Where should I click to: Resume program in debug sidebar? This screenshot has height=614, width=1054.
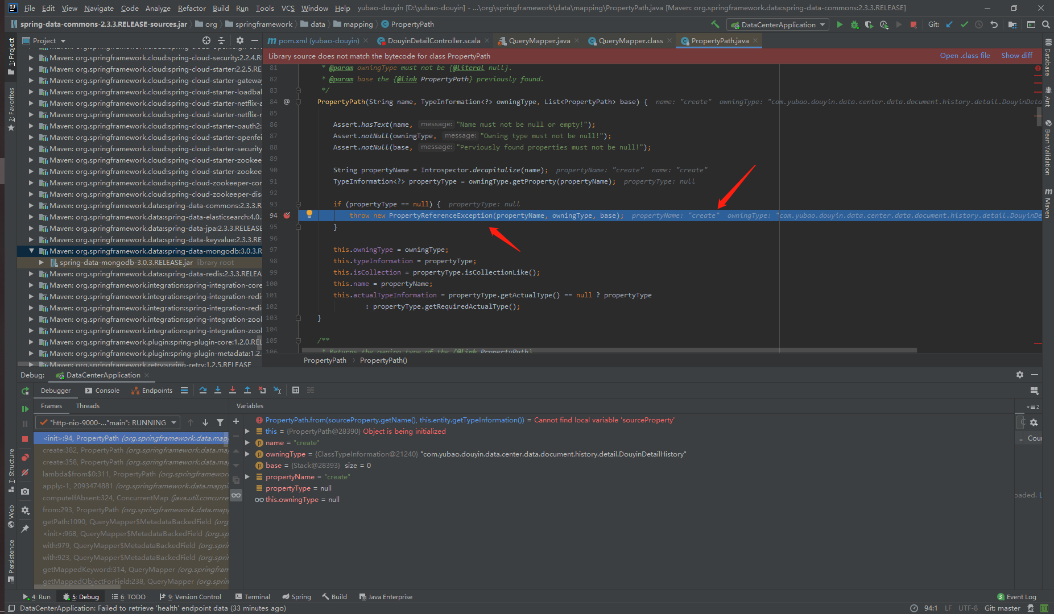pos(25,409)
